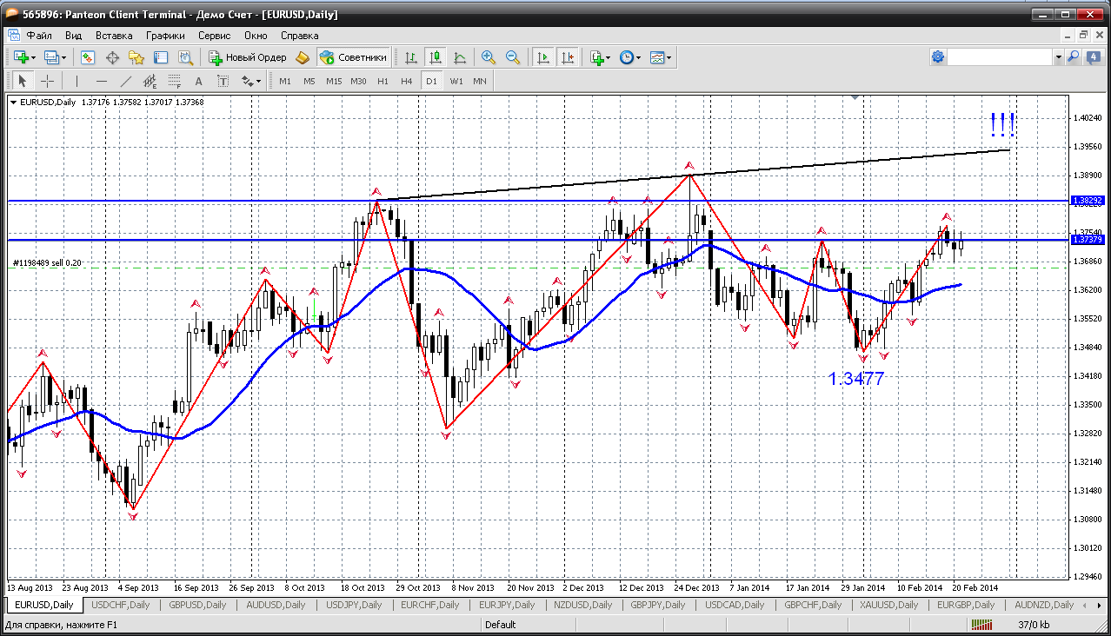Open new chart icon in toolbar
The height and width of the screenshot is (636, 1111).
point(21,57)
